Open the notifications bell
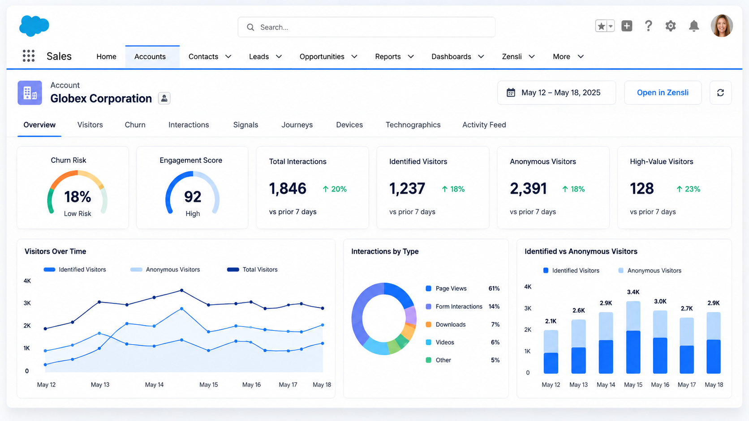Viewport: 749px width, 421px height. (x=694, y=26)
